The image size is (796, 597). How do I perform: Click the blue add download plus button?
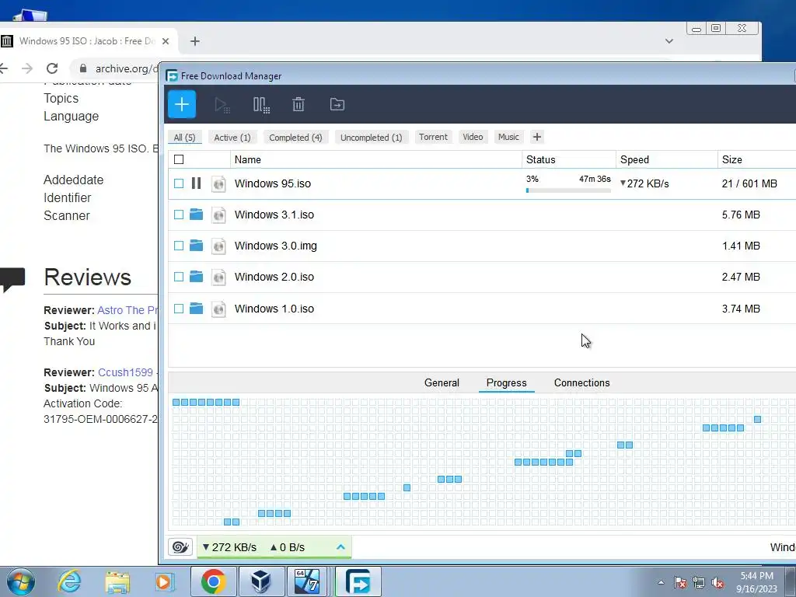coord(182,105)
